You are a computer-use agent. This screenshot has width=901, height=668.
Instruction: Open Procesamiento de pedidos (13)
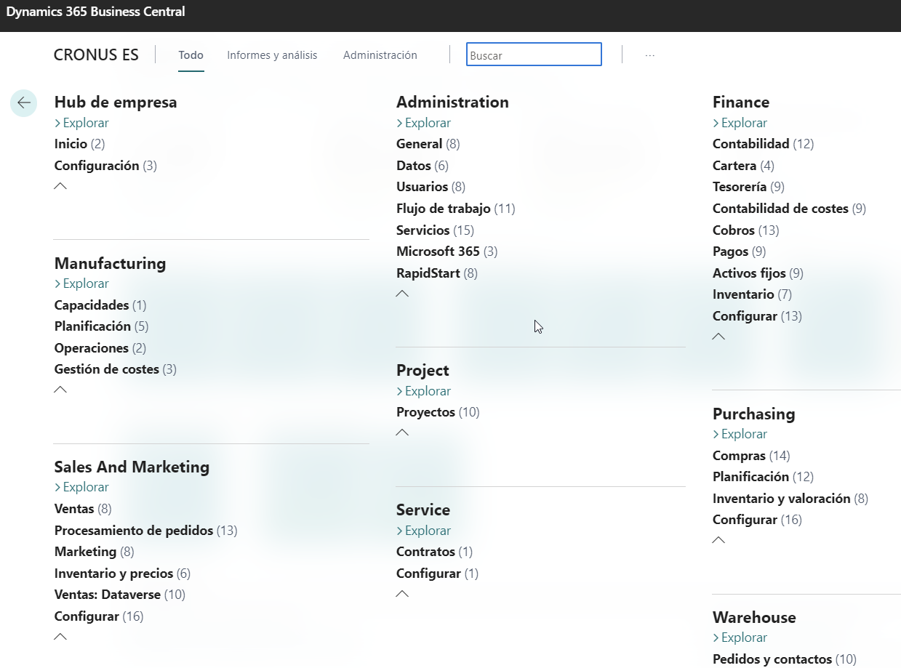pyautogui.click(x=146, y=531)
